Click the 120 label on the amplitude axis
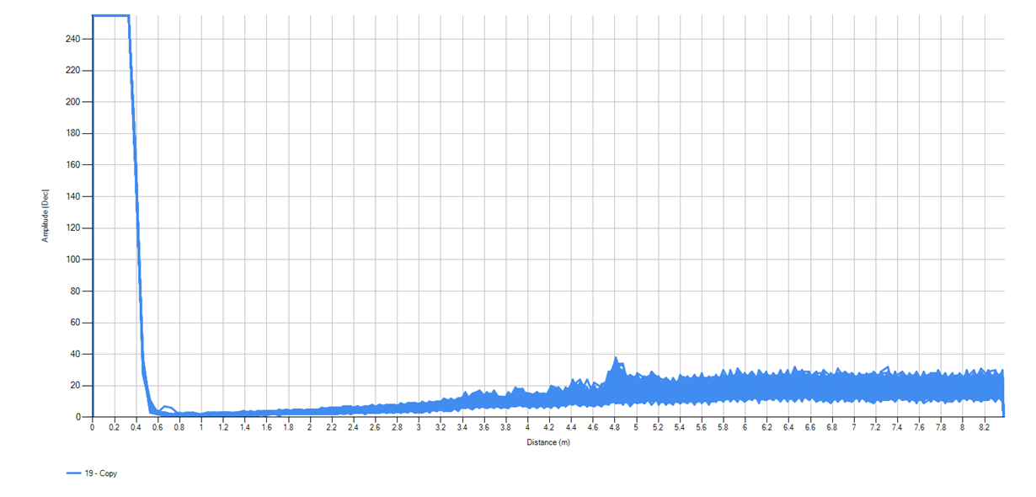Screen dimensions: 1036x497 click(x=73, y=228)
